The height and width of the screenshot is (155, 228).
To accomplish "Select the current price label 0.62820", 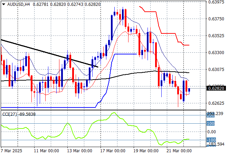I will tap(216, 88).
